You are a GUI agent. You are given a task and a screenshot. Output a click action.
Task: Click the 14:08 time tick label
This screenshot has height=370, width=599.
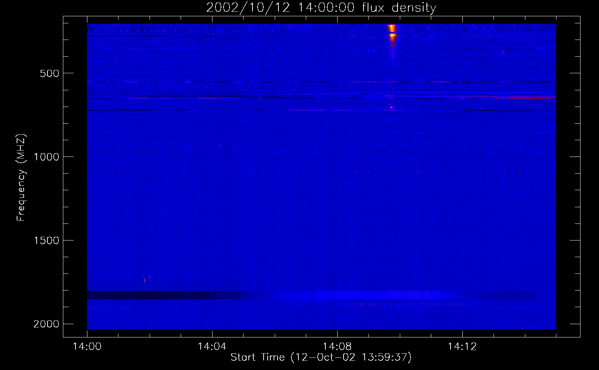[x=337, y=347]
